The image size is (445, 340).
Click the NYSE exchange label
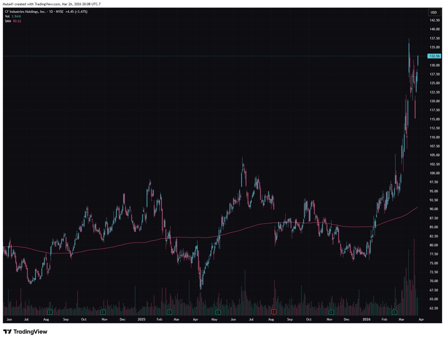(60, 12)
